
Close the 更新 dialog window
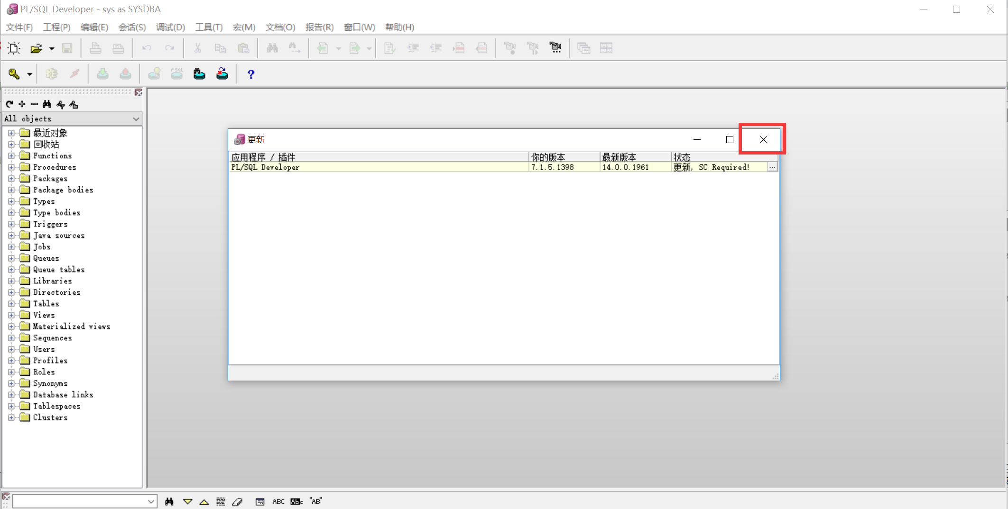763,139
